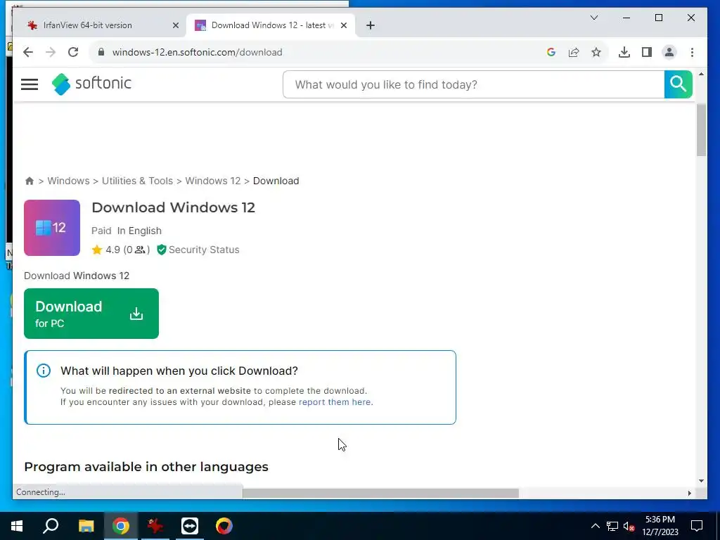Open Chrome three-dot menu
Viewport: 720px width, 540px height.
pos(692,52)
